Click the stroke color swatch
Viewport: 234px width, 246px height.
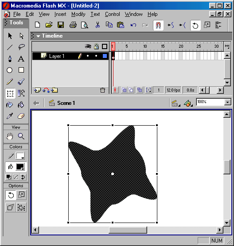[x=20, y=156]
